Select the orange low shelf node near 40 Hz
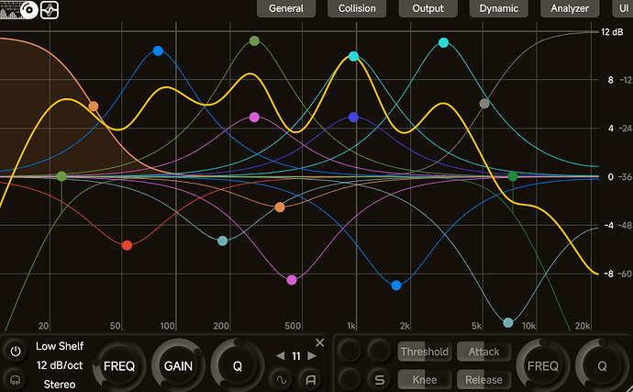This screenshot has width=633, height=392. (x=94, y=106)
